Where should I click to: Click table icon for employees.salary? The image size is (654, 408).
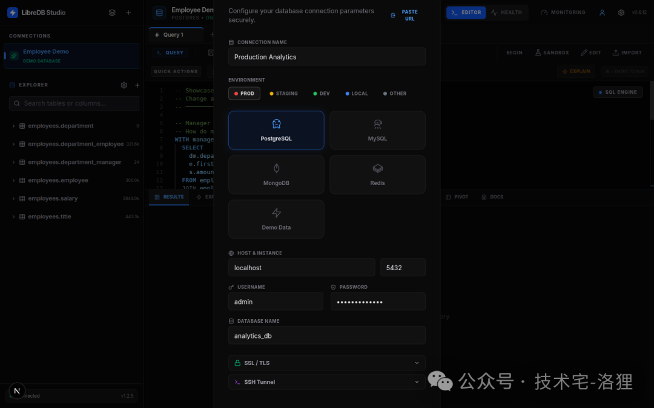point(22,199)
